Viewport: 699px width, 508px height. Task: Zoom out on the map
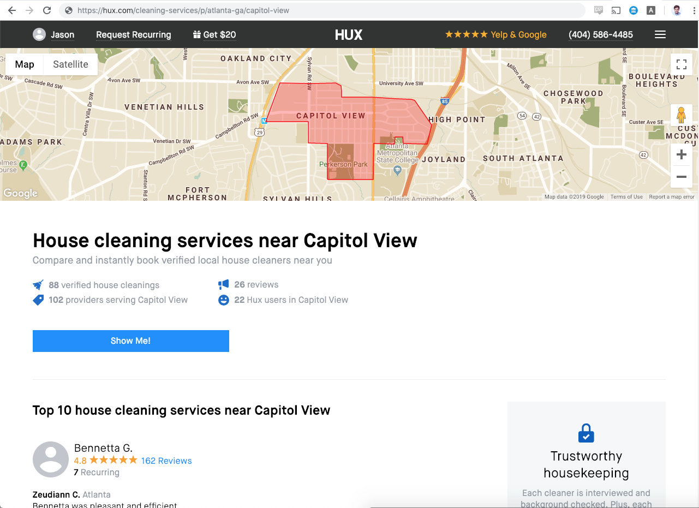682,177
